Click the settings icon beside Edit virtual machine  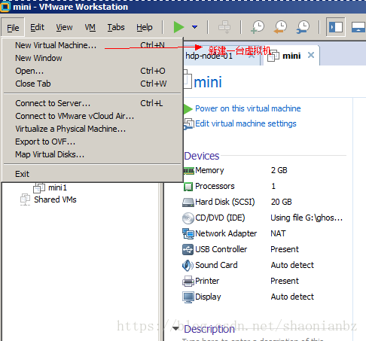(x=188, y=124)
